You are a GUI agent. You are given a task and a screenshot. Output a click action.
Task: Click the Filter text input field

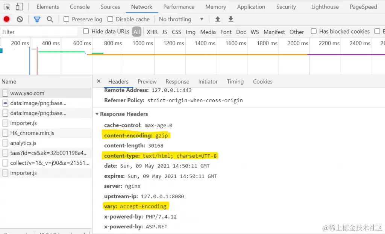[39, 32]
